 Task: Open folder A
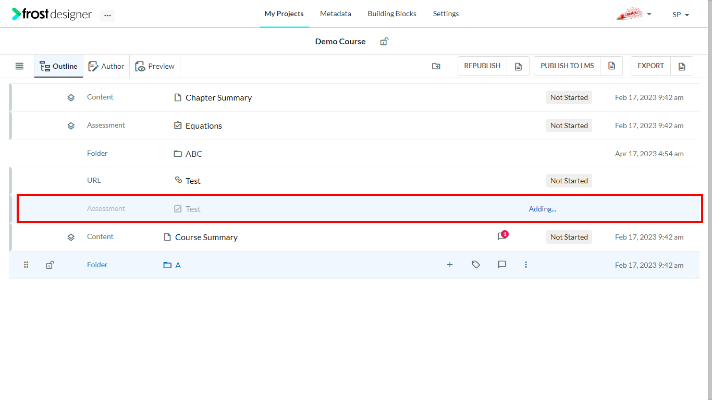(178, 266)
